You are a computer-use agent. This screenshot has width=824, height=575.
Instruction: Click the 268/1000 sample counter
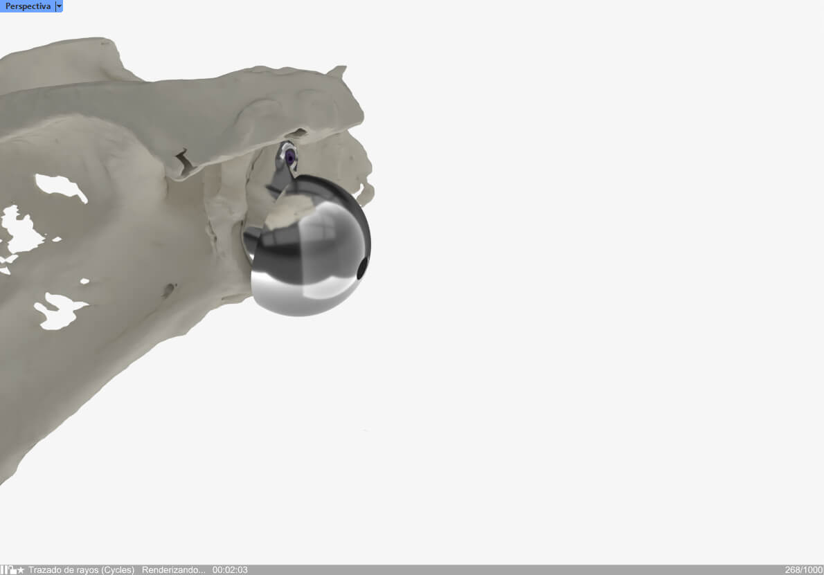pyautogui.click(x=803, y=570)
